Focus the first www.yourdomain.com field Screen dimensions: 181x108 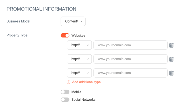point(130,45)
